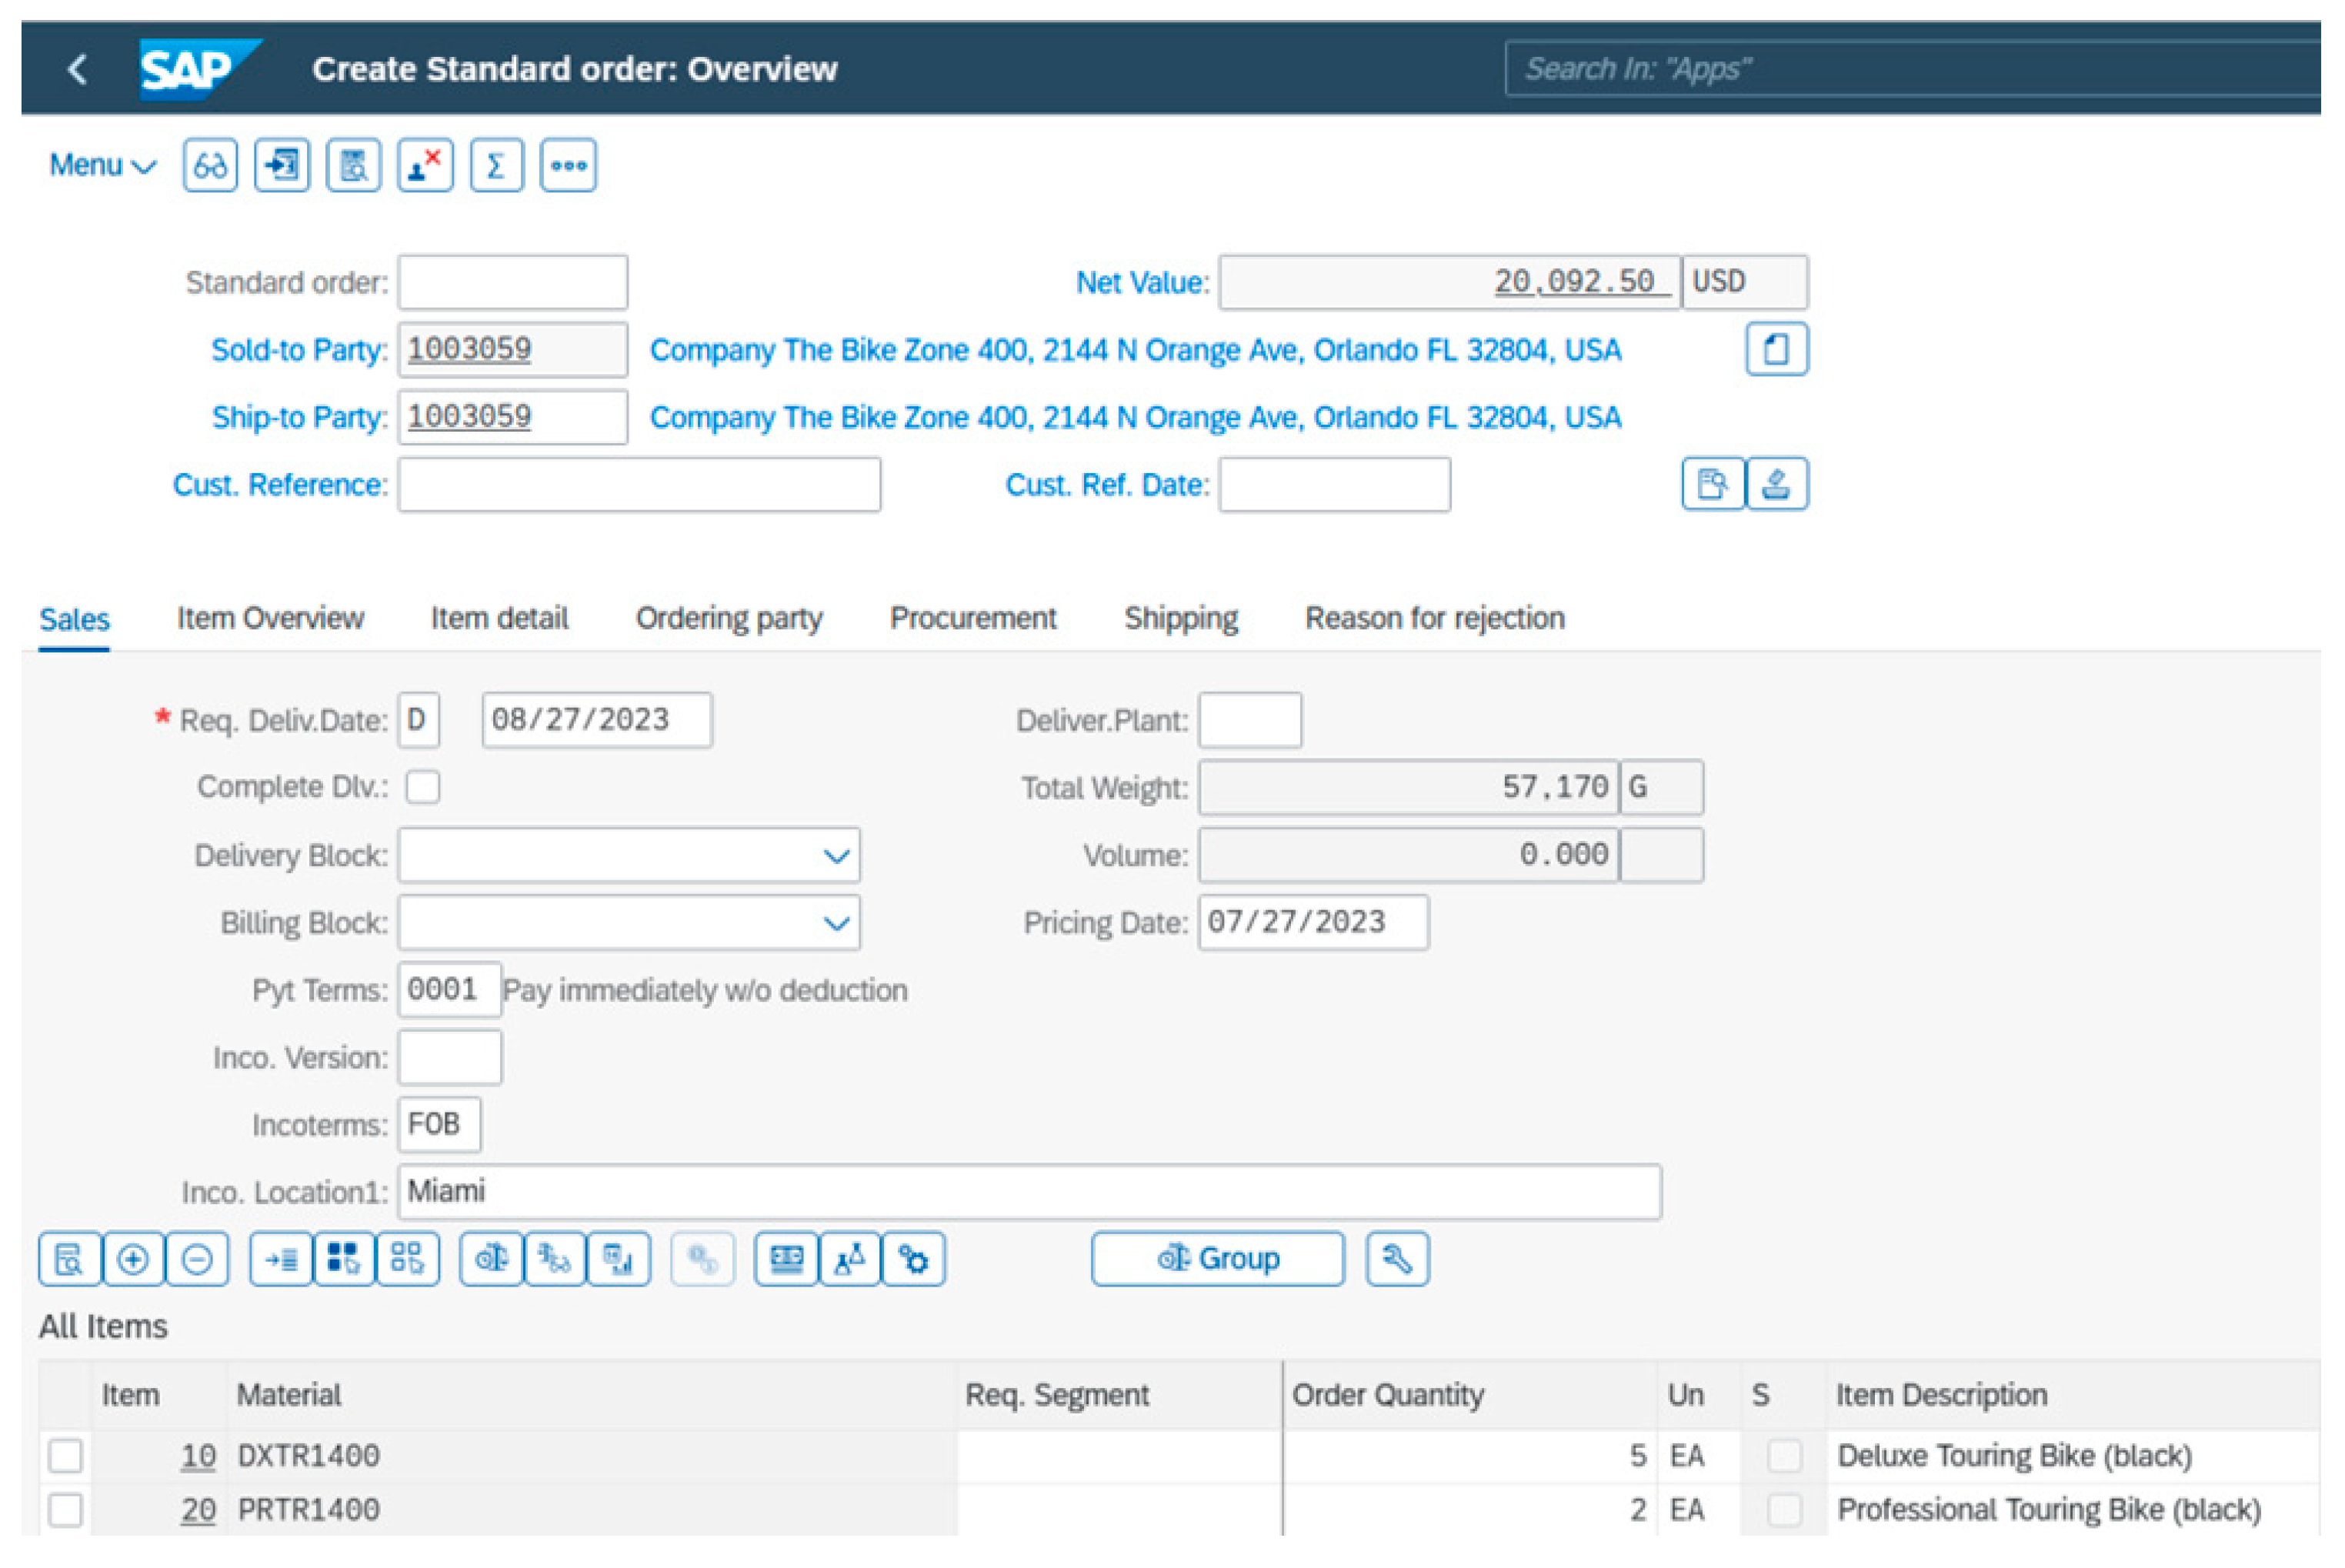Expand the Billing Block dropdown

click(x=836, y=923)
